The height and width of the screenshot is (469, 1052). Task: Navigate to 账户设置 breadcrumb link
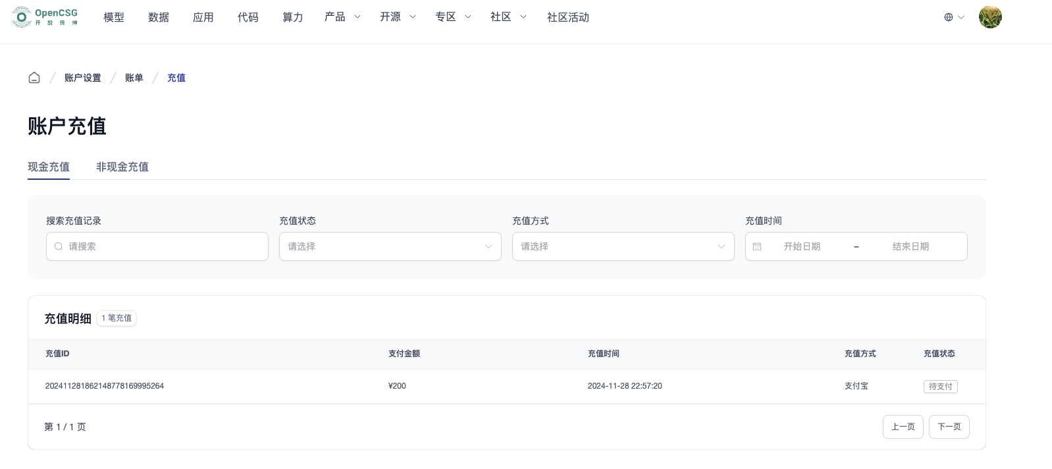coord(83,78)
